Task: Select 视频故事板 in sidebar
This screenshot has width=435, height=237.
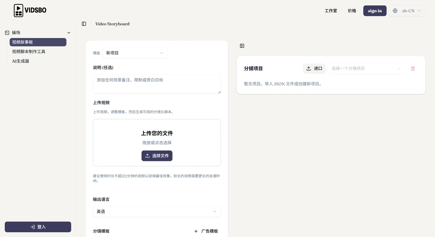Action: click(38, 42)
